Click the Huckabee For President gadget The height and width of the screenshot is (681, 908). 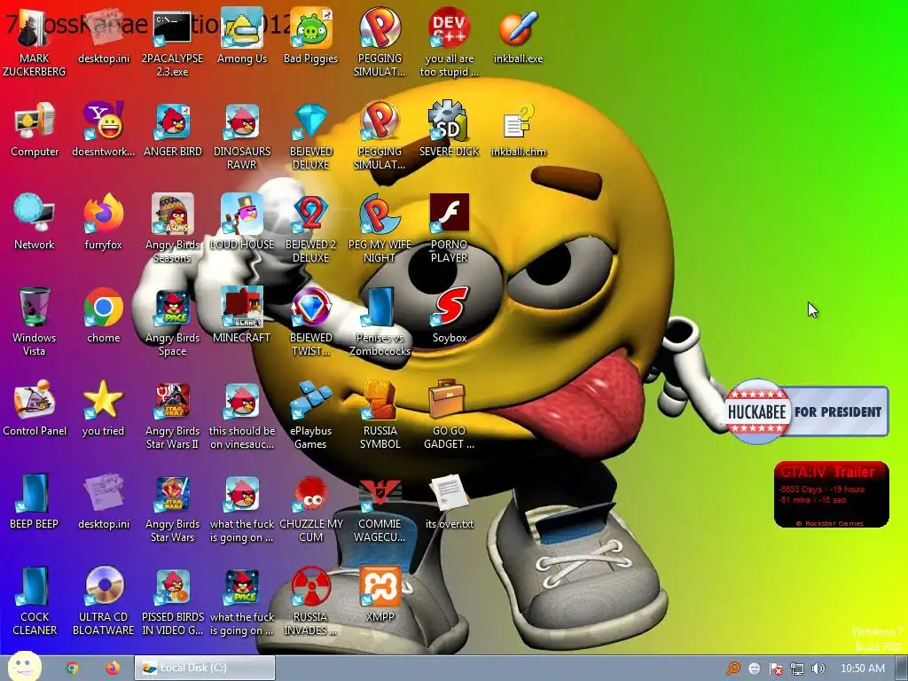pos(806,411)
